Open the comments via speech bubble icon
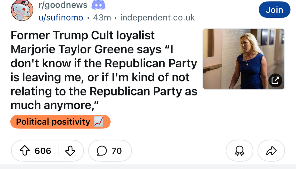 coord(102,151)
